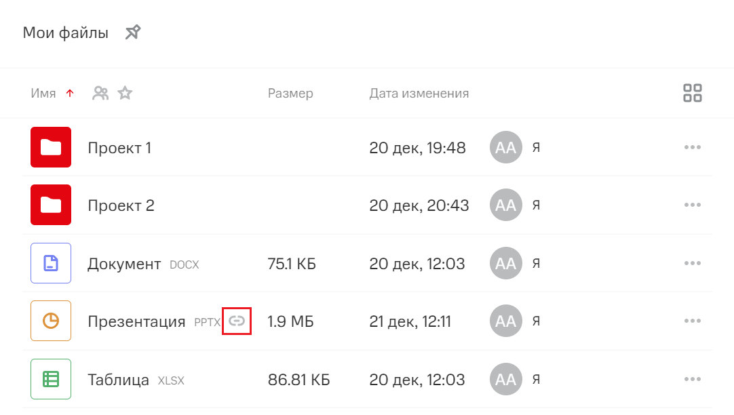734x415 pixels.
Task: Sort files by Размер column
Action: pos(290,94)
